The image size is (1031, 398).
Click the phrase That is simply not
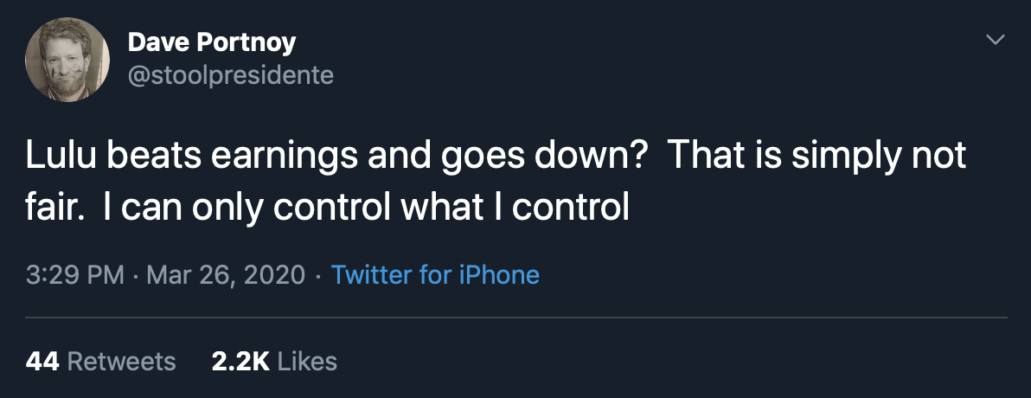[816, 157]
